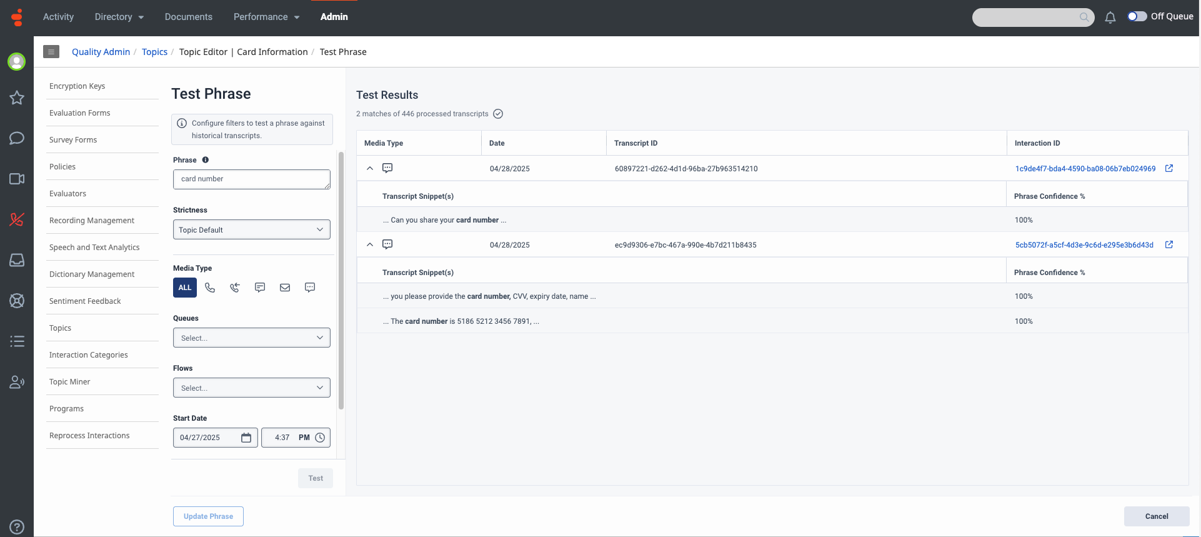Select the voice call media type filter
This screenshot has width=1201, height=537.
pyautogui.click(x=210, y=288)
